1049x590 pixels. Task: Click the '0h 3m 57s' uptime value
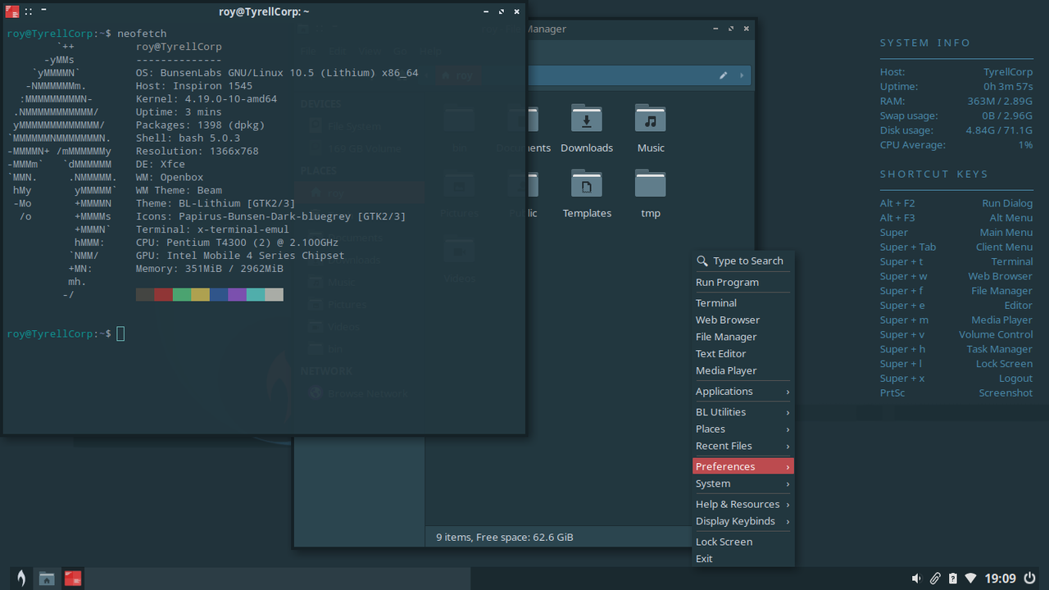tap(1008, 87)
